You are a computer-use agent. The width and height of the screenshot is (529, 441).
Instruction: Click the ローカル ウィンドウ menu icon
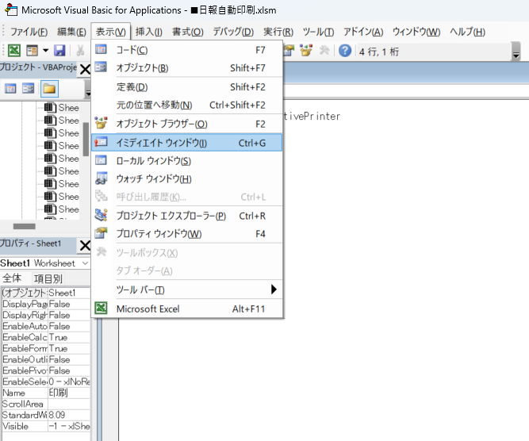coord(101,160)
